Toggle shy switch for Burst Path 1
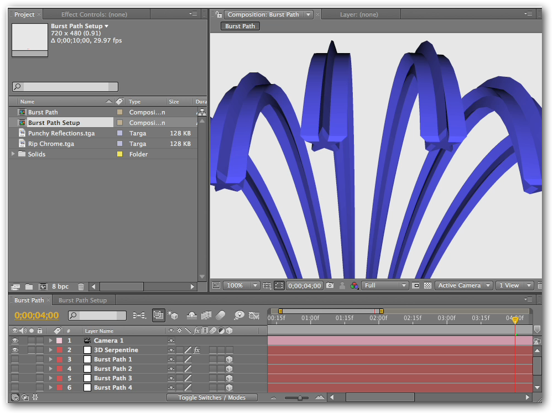This screenshot has width=553, height=414. click(x=171, y=359)
